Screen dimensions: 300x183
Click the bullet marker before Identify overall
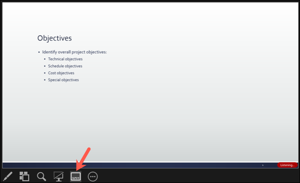pyautogui.click(x=39, y=52)
